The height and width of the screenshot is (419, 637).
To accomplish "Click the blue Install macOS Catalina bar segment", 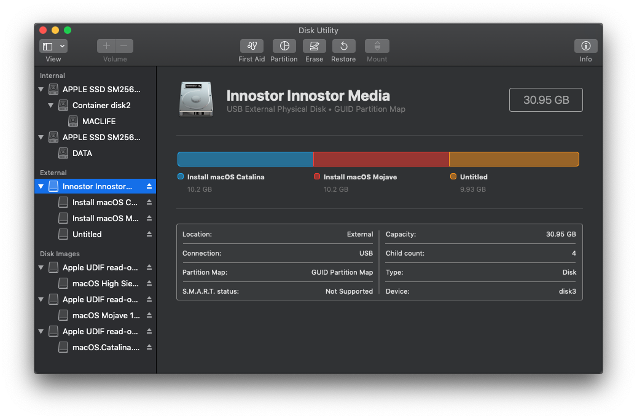I will pyautogui.click(x=245, y=159).
